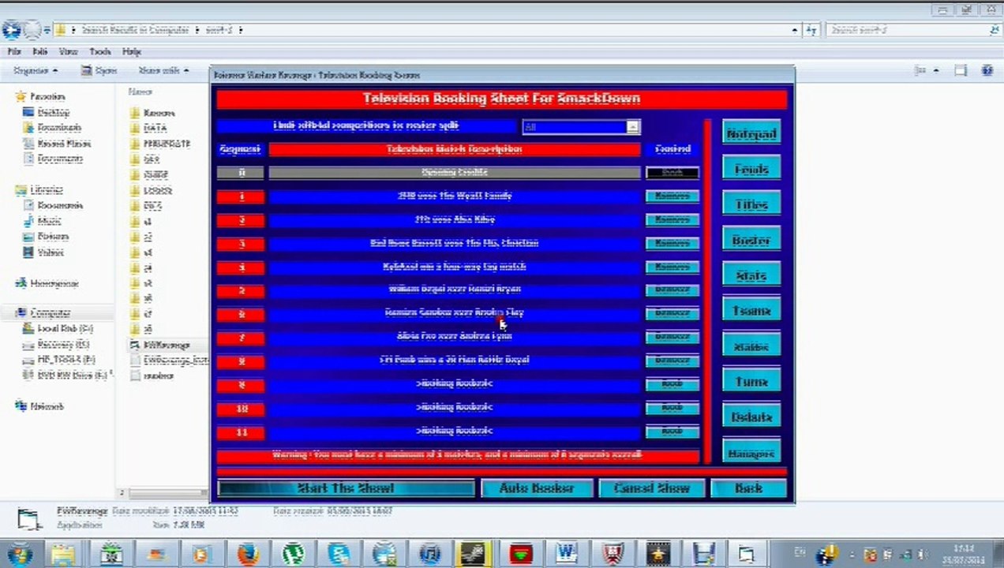
Task: Open the Desktop favorite in the sidebar
Action: 47,112
